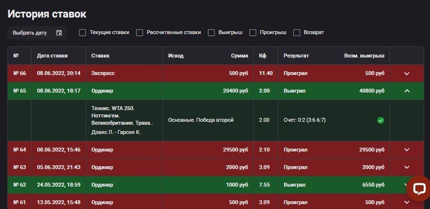Click the Дата ставки column header
Image resolution: width=430 pixels, height=209 pixels.
tap(52, 56)
